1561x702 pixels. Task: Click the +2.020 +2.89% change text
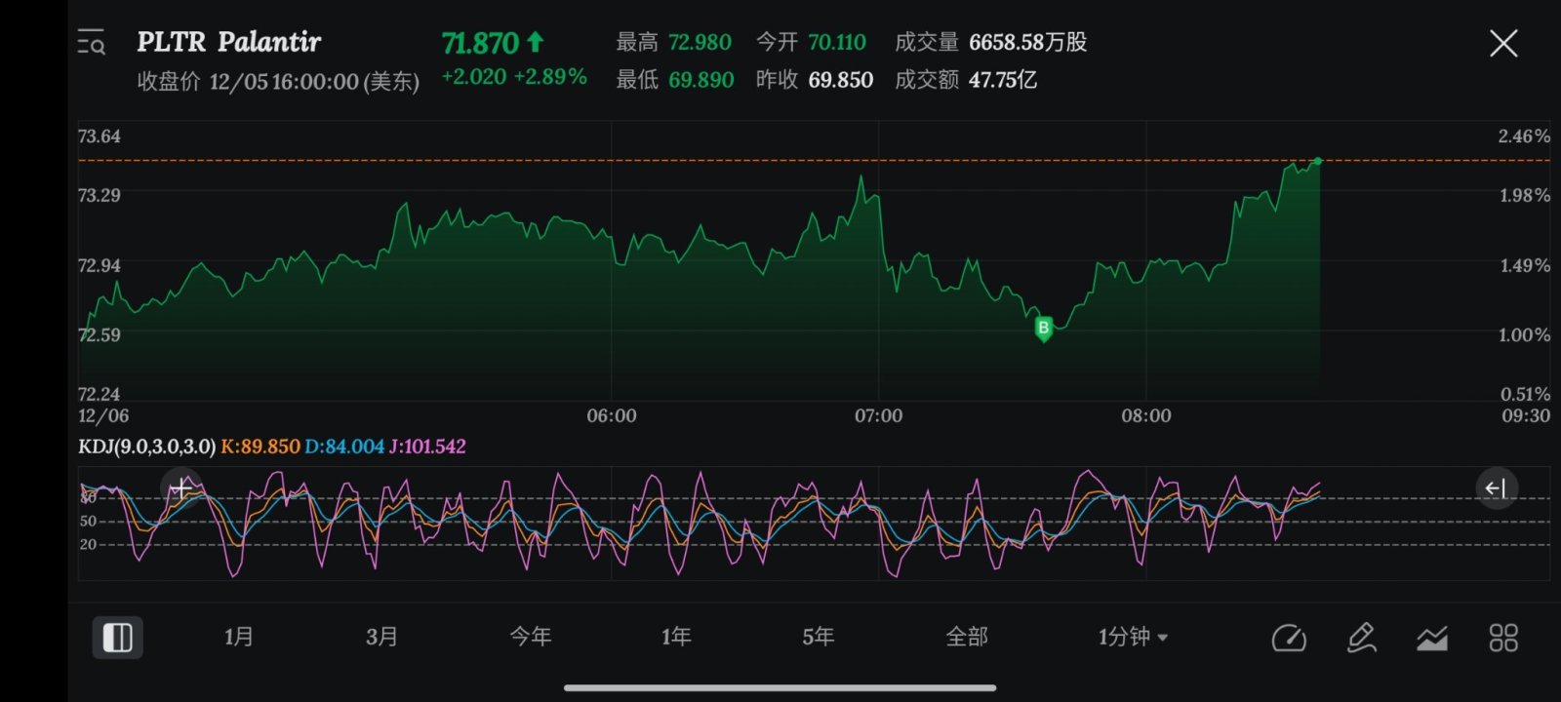pos(514,77)
